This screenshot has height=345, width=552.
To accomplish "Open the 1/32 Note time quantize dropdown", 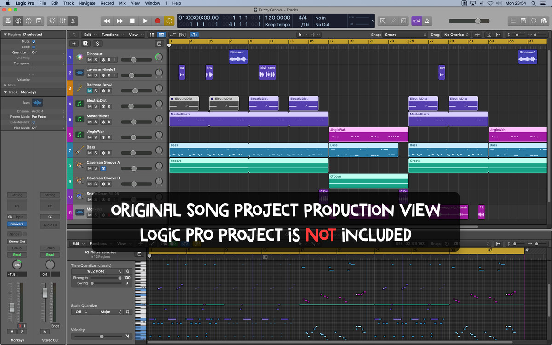I will 98,271.
